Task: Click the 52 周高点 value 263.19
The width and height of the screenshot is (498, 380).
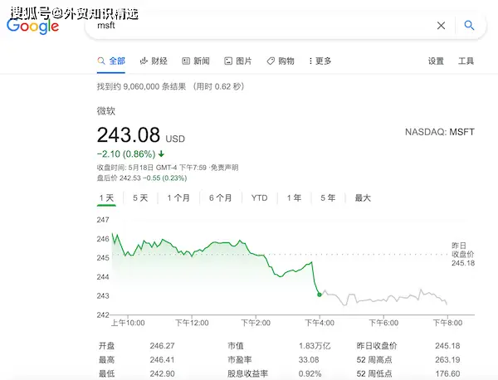Action: point(447,360)
